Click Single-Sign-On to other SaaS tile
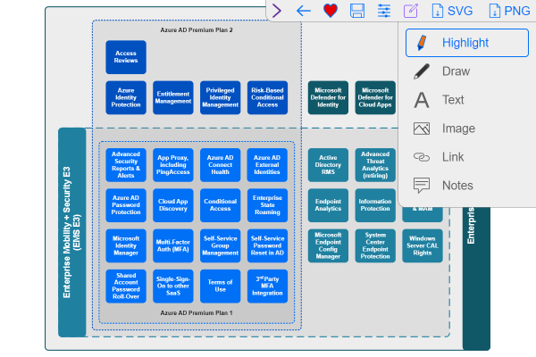Image resolution: width=536 pixels, height=357 pixels. point(173,286)
